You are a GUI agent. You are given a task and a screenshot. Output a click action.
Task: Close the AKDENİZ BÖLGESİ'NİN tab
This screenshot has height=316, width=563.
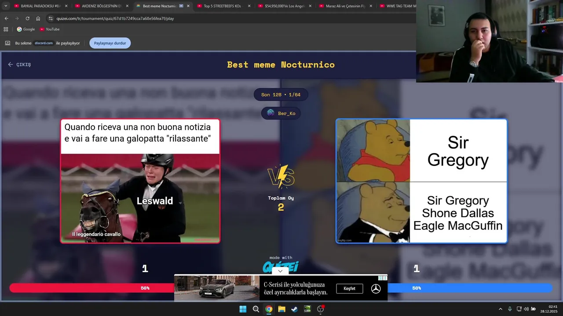[127, 6]
